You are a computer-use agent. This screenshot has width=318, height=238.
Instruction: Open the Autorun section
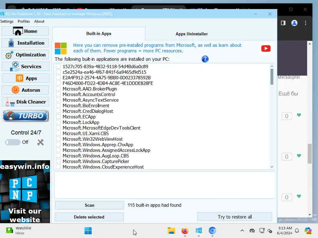coord(25,90)
